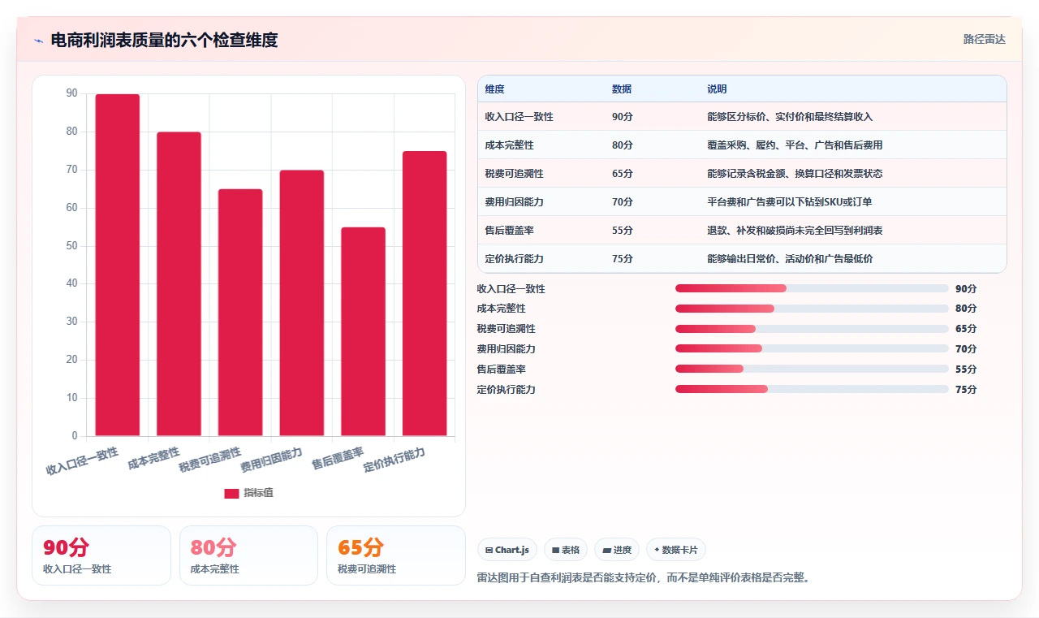
Task: Click the 数据卡片 tag chip
Action: pos(676,550)
